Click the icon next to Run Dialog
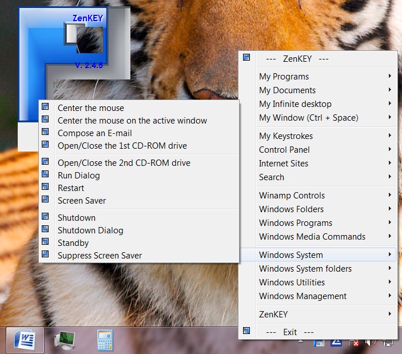 (45, 174)
